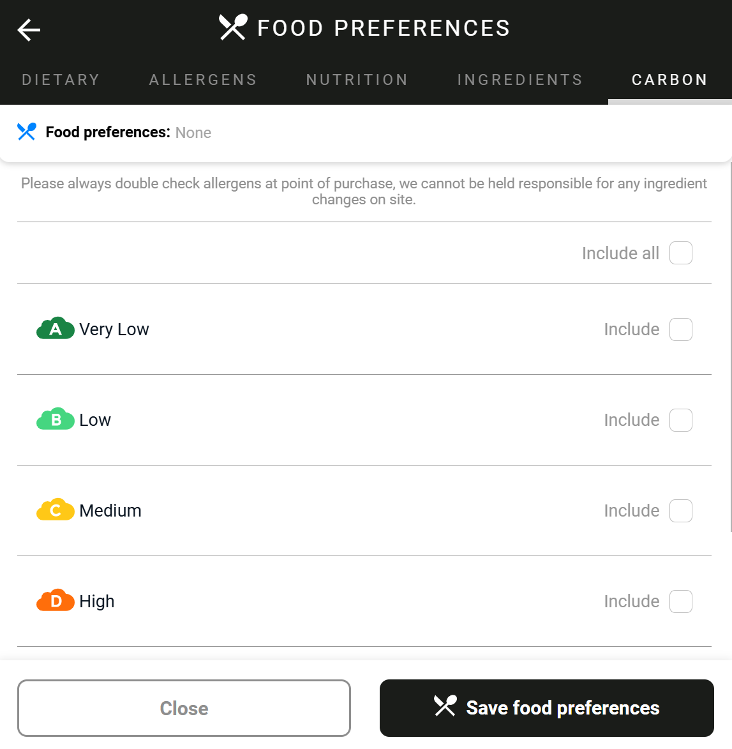Select the green A cloud badge for Very Low
732x749 pixels.
click(55, 328)
